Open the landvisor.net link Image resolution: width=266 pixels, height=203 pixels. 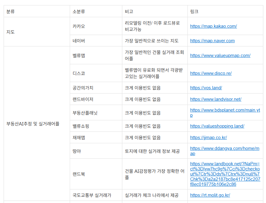pos(216,99)
